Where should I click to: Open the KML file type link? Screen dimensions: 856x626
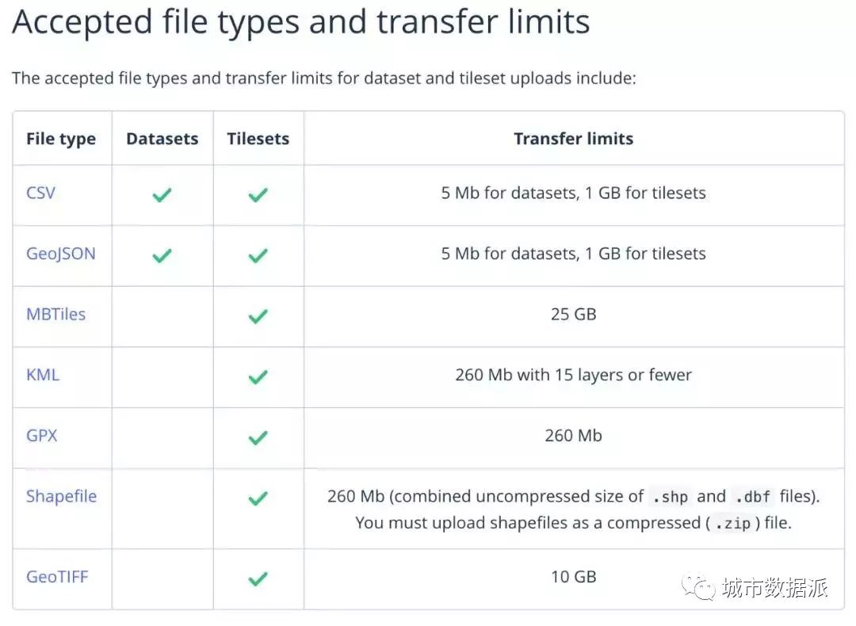pyautogui.click(x=43, y=375)
